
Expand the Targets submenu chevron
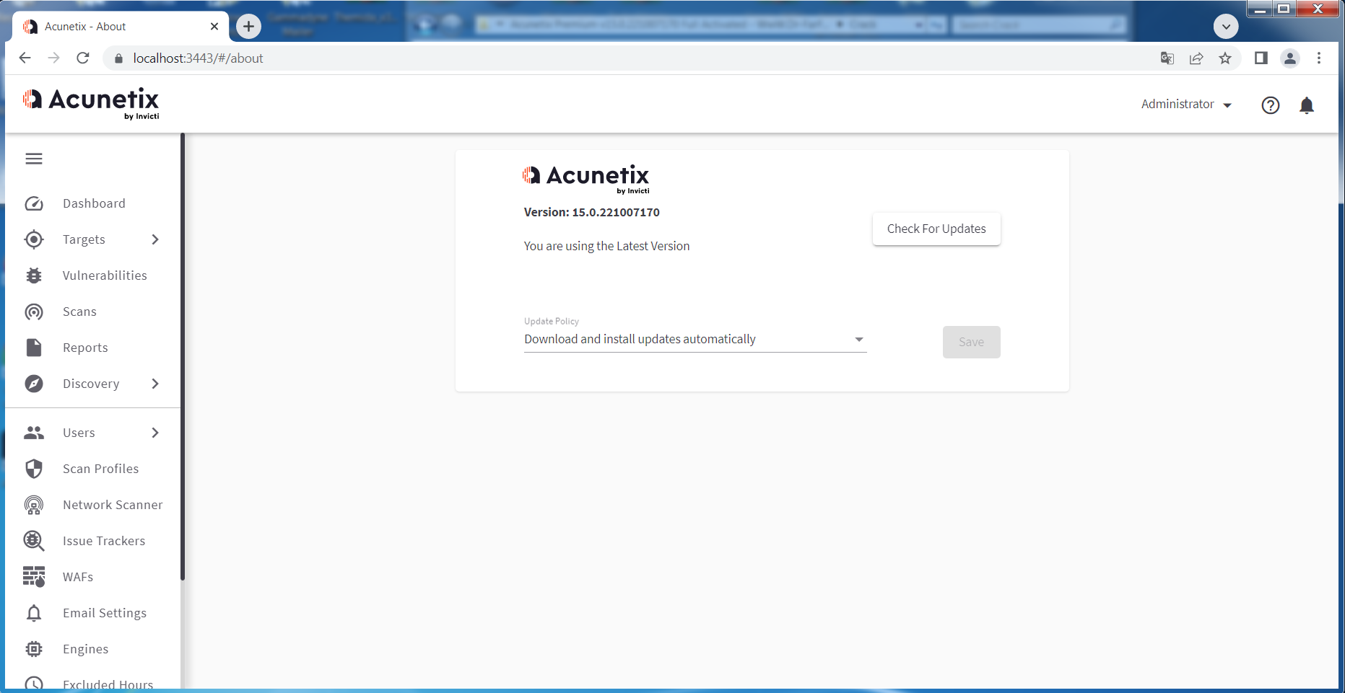tap(155, 239)
